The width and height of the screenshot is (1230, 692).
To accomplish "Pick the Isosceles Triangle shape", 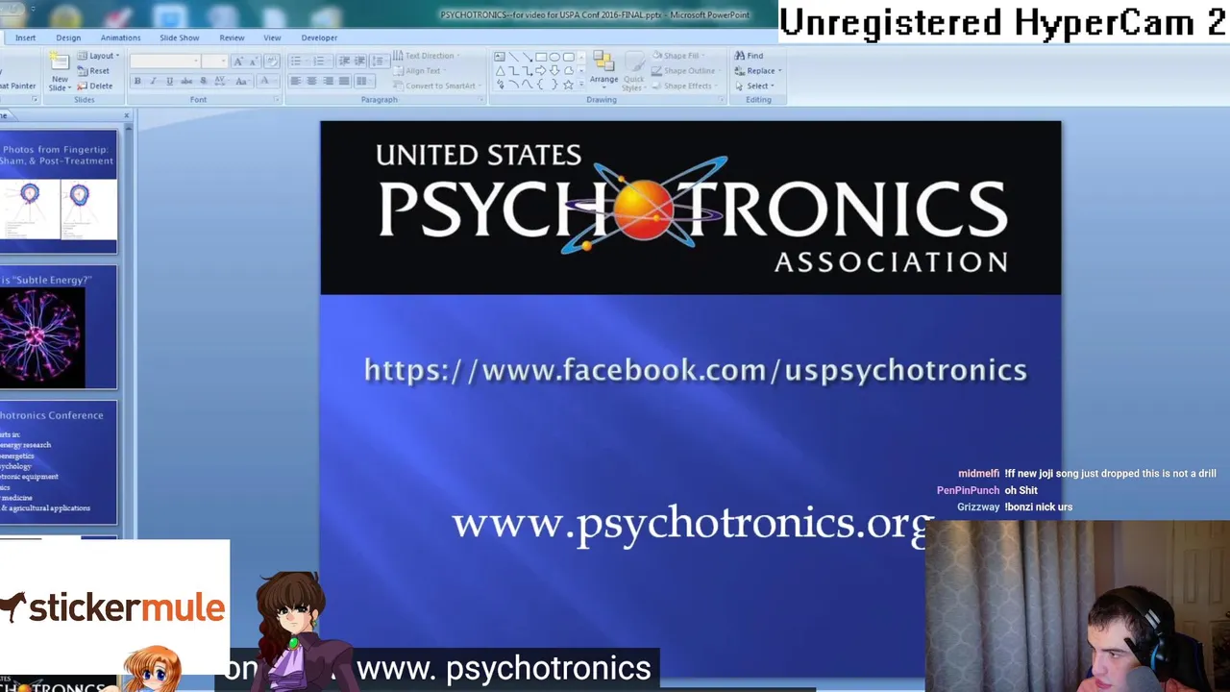I will point(500,71).
